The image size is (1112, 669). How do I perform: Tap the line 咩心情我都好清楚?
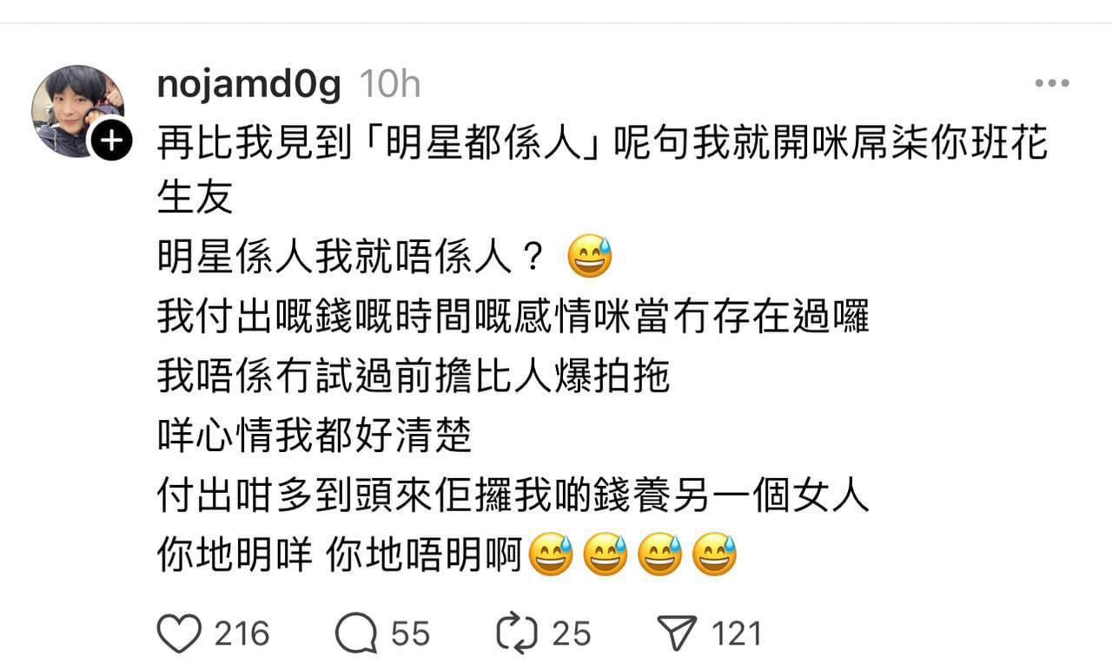[314, 436]
